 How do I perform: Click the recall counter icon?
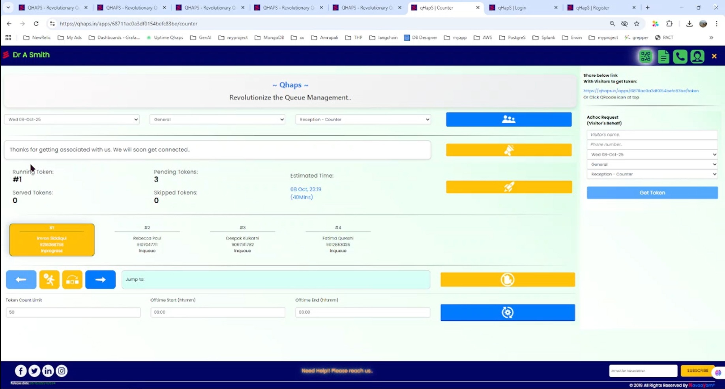[72, 279]
